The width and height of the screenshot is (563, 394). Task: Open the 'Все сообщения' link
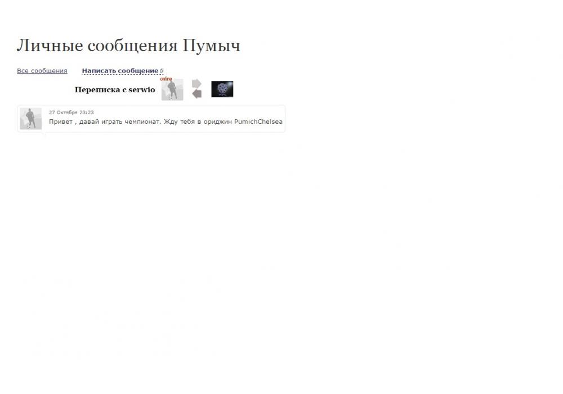42,71
